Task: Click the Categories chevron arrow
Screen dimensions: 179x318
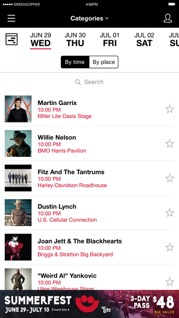Action: (x=107, y=18)
